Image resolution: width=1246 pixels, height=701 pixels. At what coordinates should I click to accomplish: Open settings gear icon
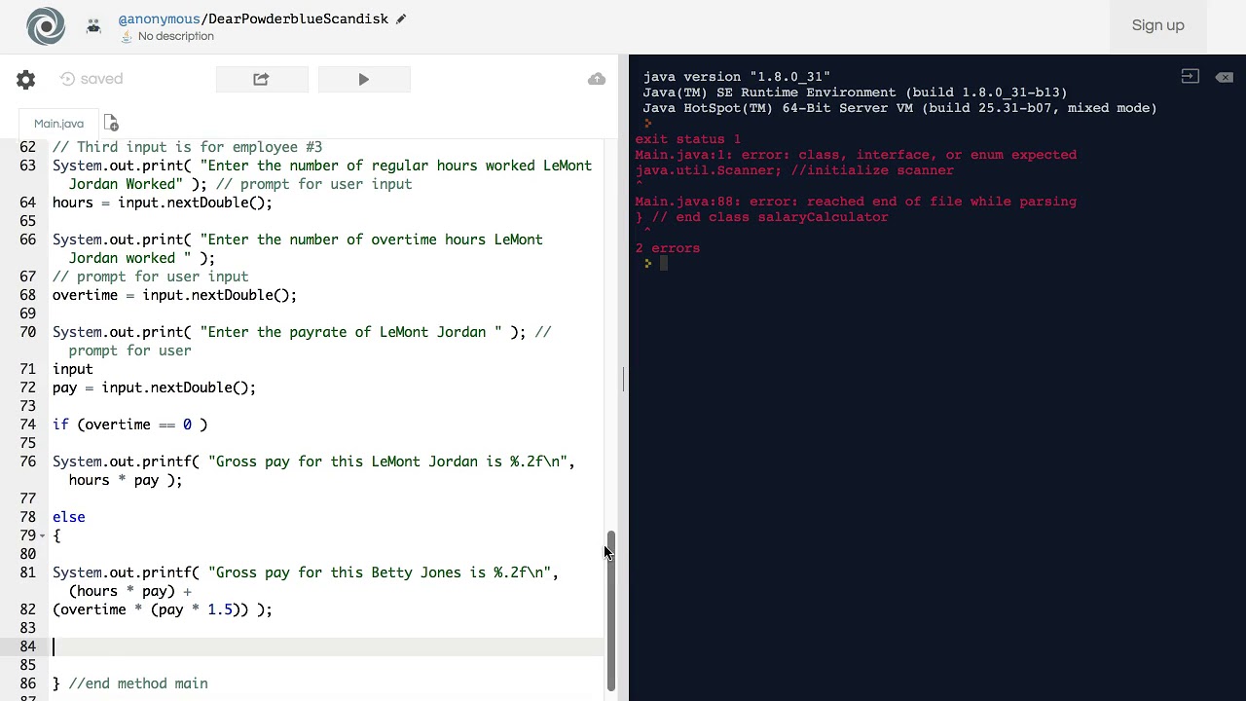pos(26,79)
